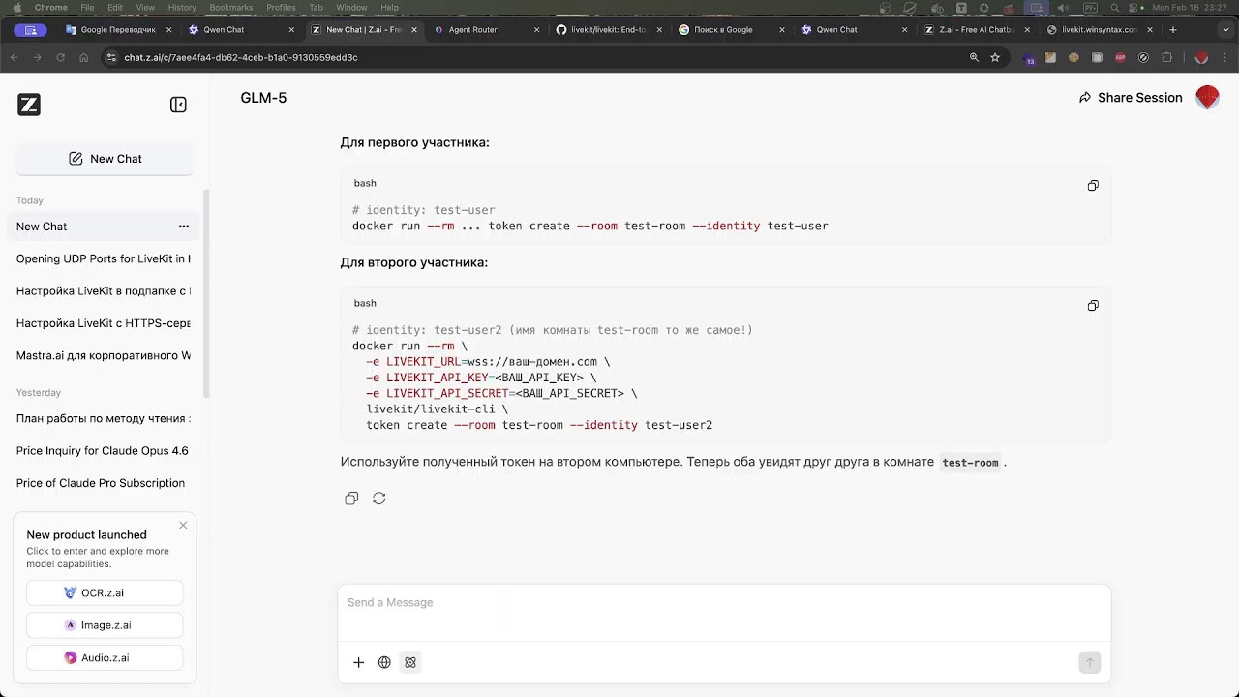This screenshot has width=1239, height=697.
Task: Click the browser forward arrow
Action: click(x=37, y=57)
